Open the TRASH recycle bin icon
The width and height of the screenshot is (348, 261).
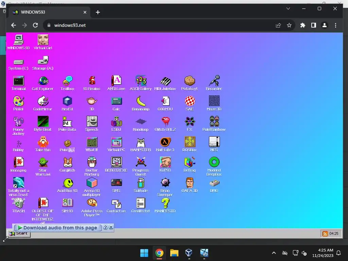coord(18,206)
